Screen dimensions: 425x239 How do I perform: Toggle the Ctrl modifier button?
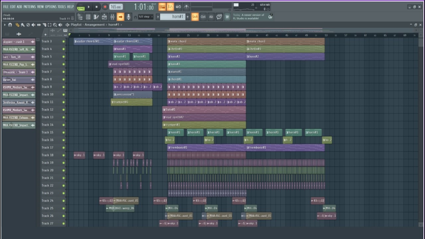point(203,17)
